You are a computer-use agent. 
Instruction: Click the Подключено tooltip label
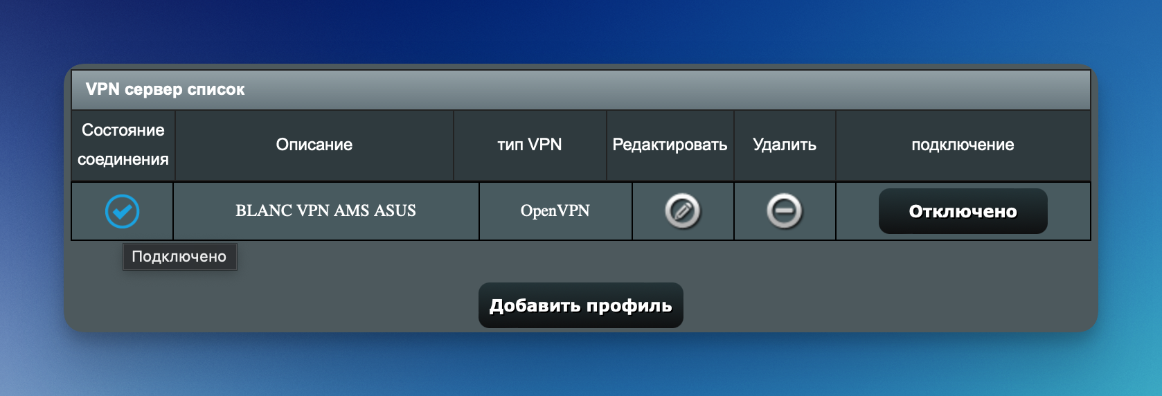pyautogui.click(x=179, y=257)
